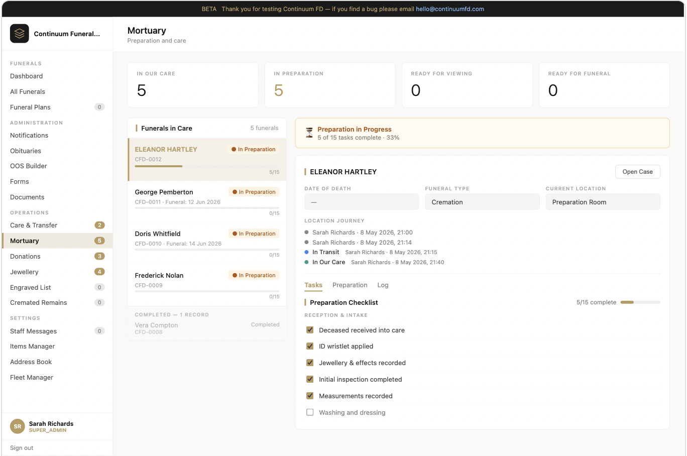
Task: Select George Pemberton funeral card
Action: 207,202
